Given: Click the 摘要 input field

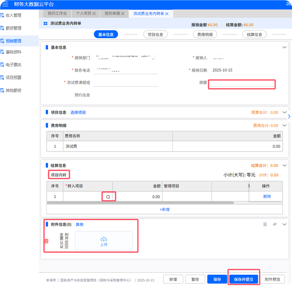Looking at the screenshot, I should pos(242,84).
